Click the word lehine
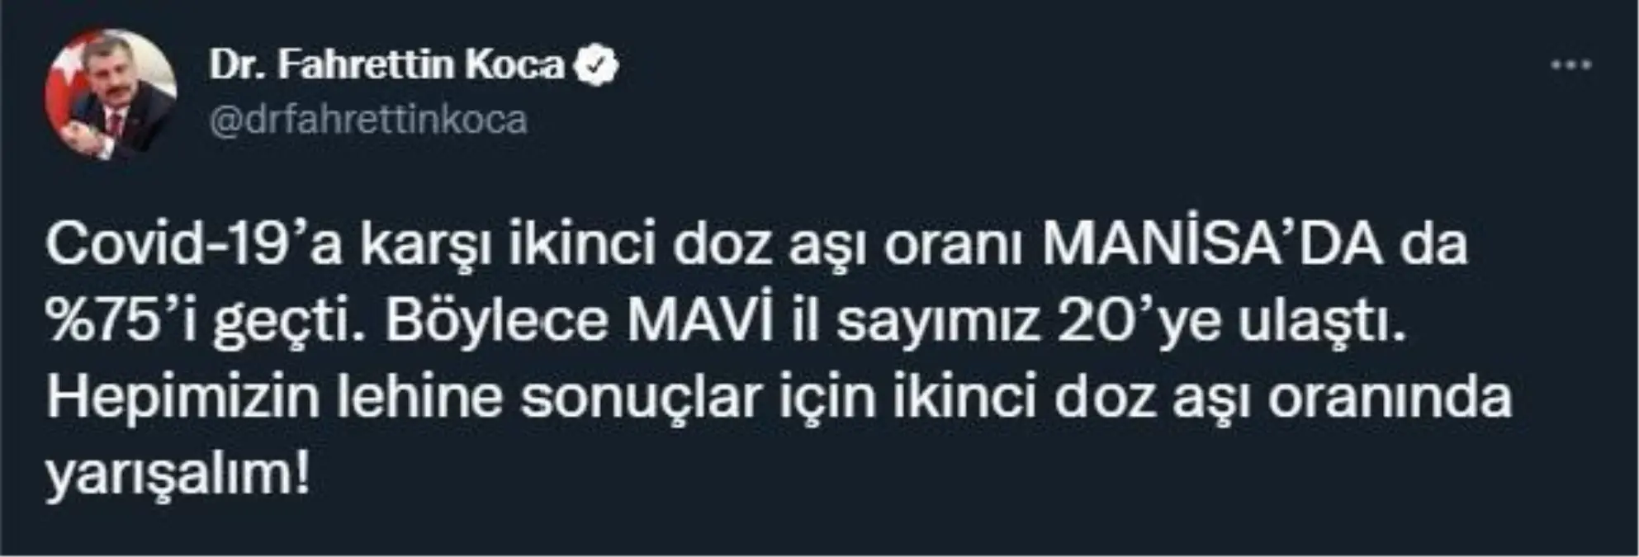Viewport: 1639px width, 557px height. point(419,398)
